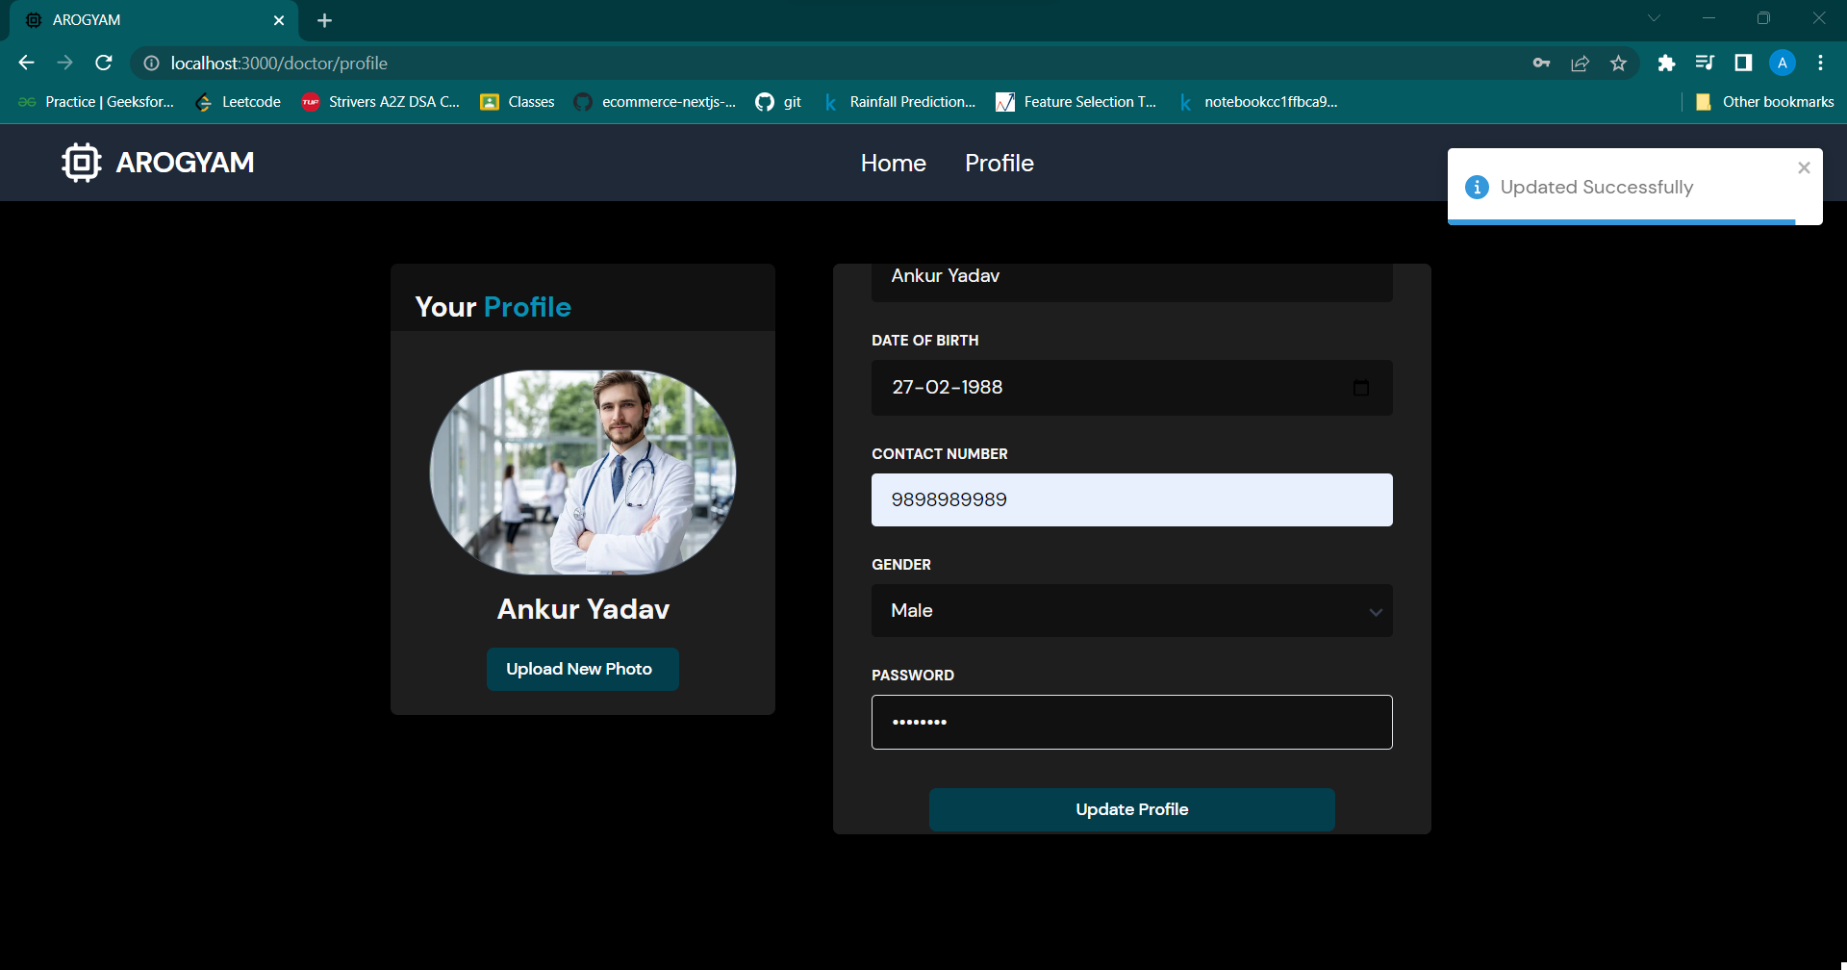Click the browser back navigation arrow
Screen dimensions: 1847x970
tap(25, 63)
